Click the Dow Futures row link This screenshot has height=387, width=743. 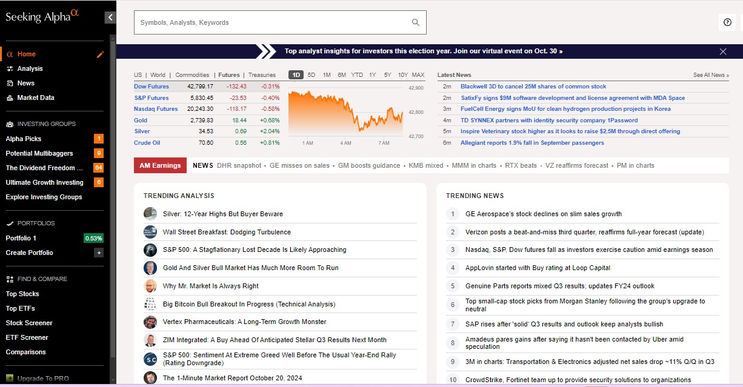coord(152,87)
